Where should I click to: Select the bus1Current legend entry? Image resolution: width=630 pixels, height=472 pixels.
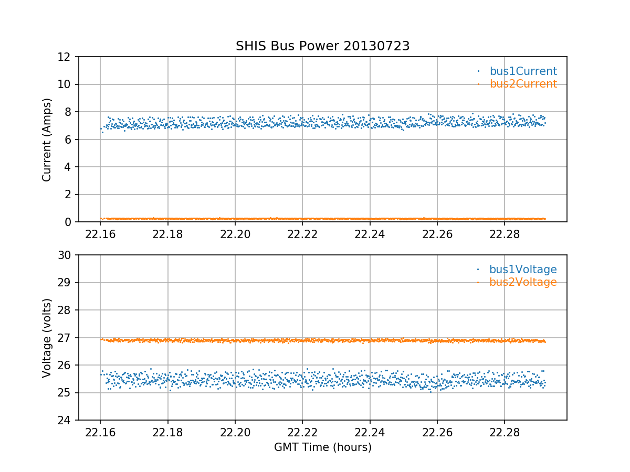523,71
